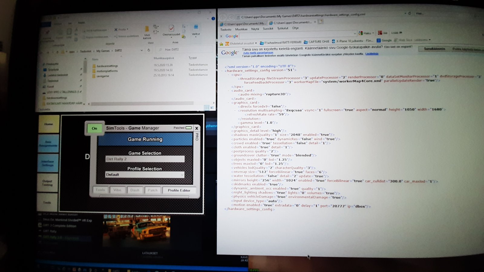Viewport: 484px width, 272px height.
Task: Collapse the graphics_card XML node
Action: tap(229, 103)
